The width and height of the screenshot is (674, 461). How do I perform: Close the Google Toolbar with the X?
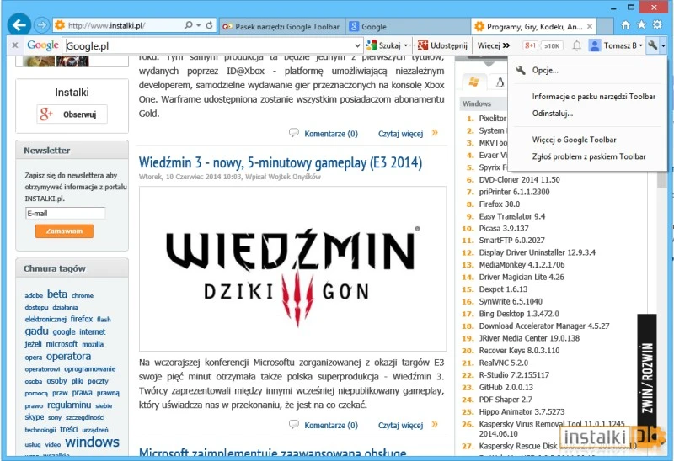(14, 45)
